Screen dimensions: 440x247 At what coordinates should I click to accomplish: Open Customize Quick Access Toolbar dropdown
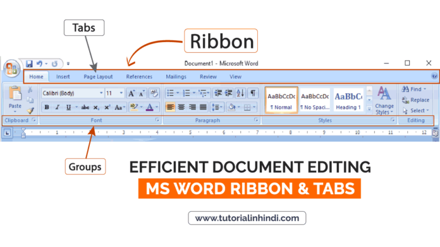pos(68,64)
